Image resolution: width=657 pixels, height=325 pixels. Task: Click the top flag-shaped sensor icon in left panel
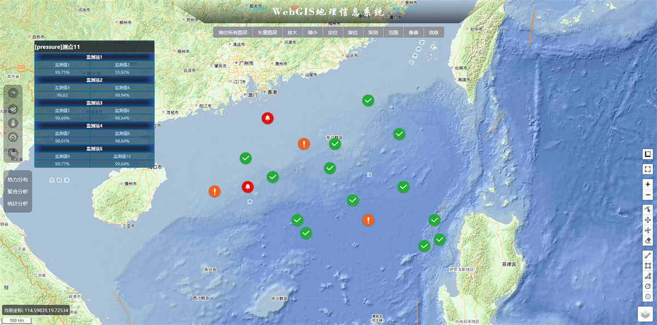pos(13,94)
